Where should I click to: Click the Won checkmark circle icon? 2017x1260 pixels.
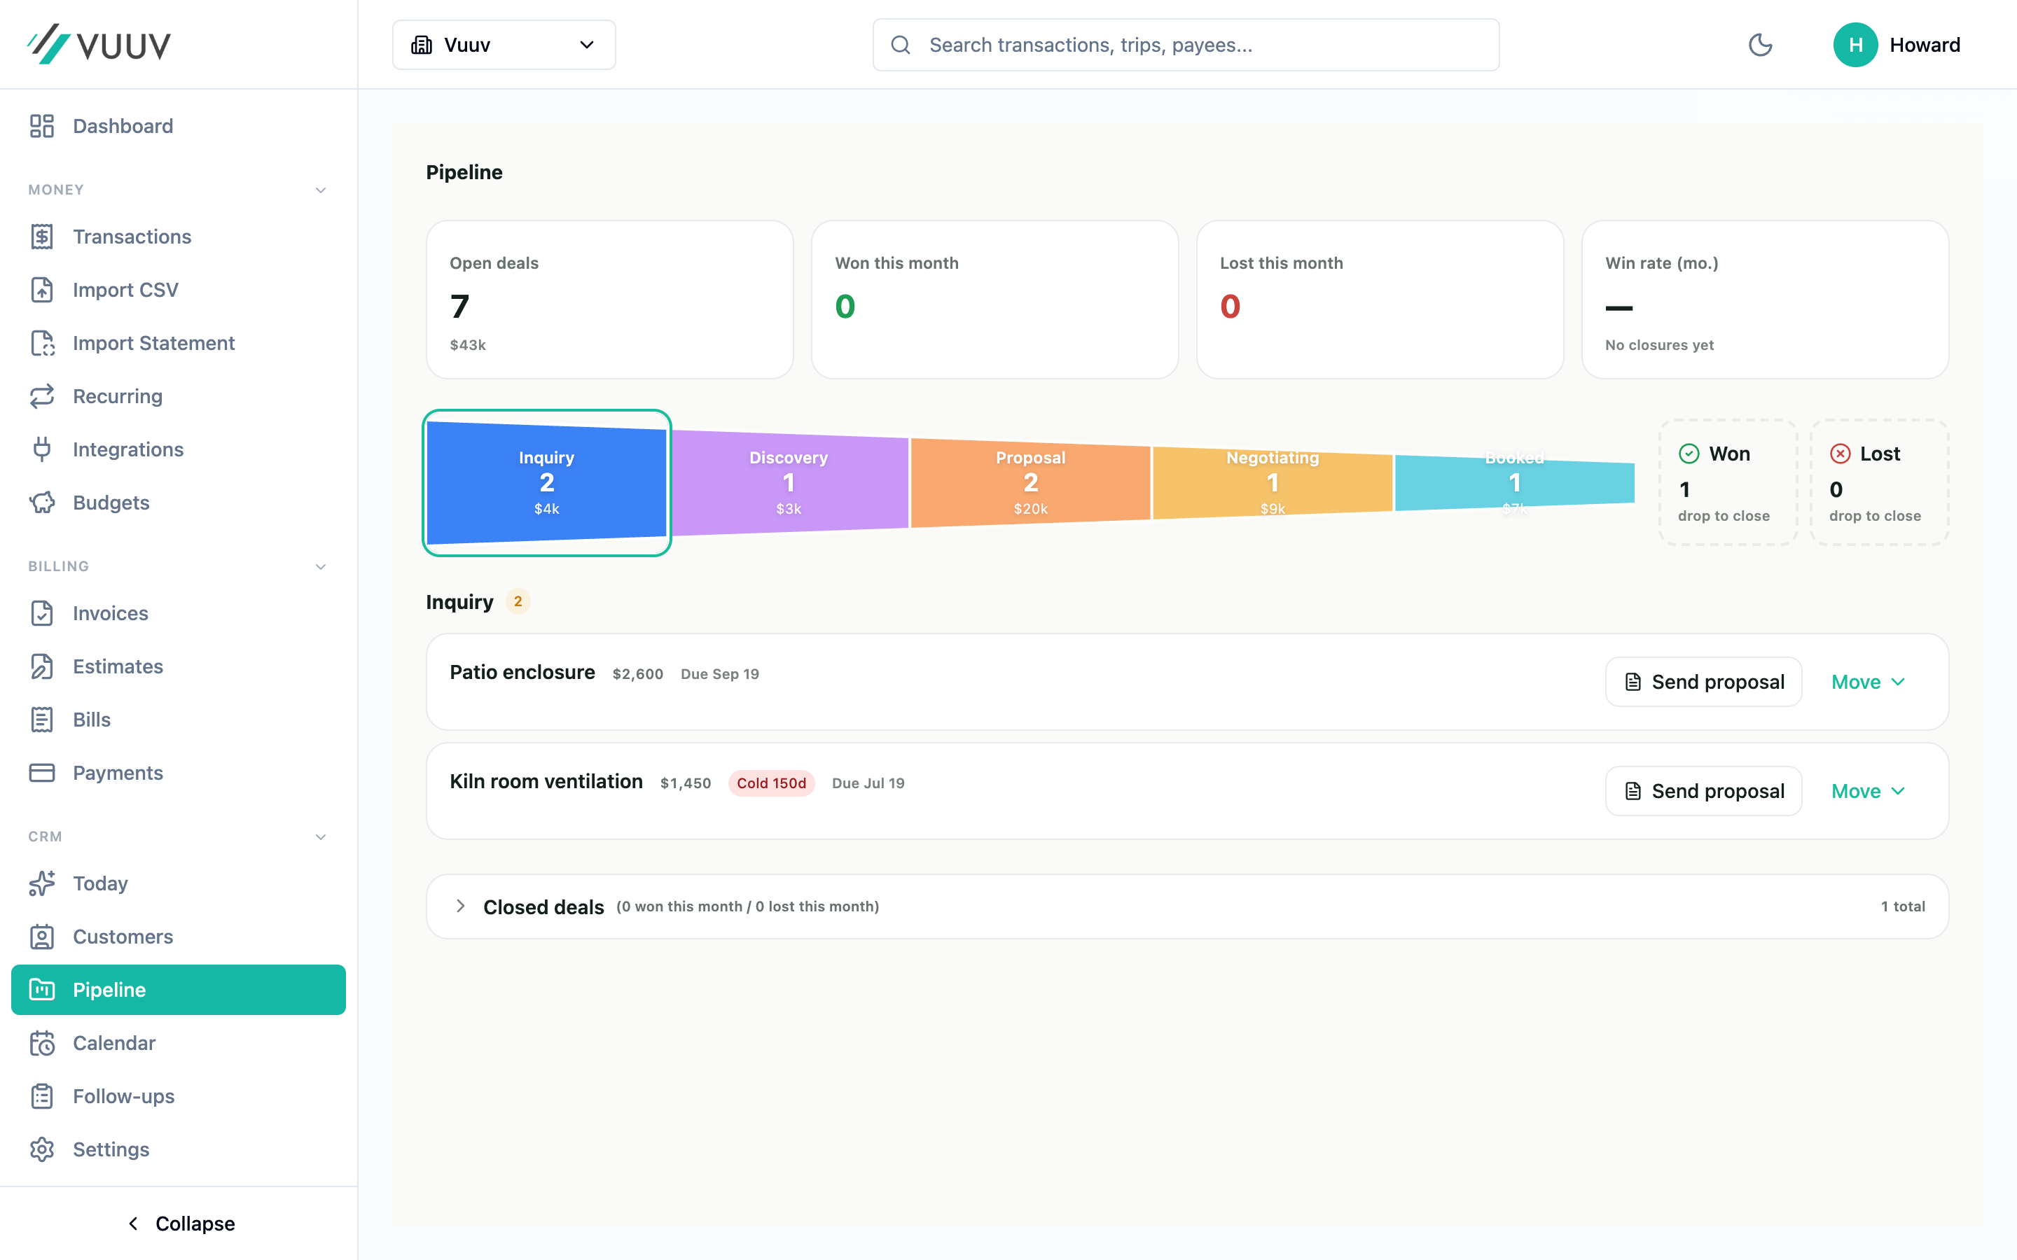point(1689,454)
